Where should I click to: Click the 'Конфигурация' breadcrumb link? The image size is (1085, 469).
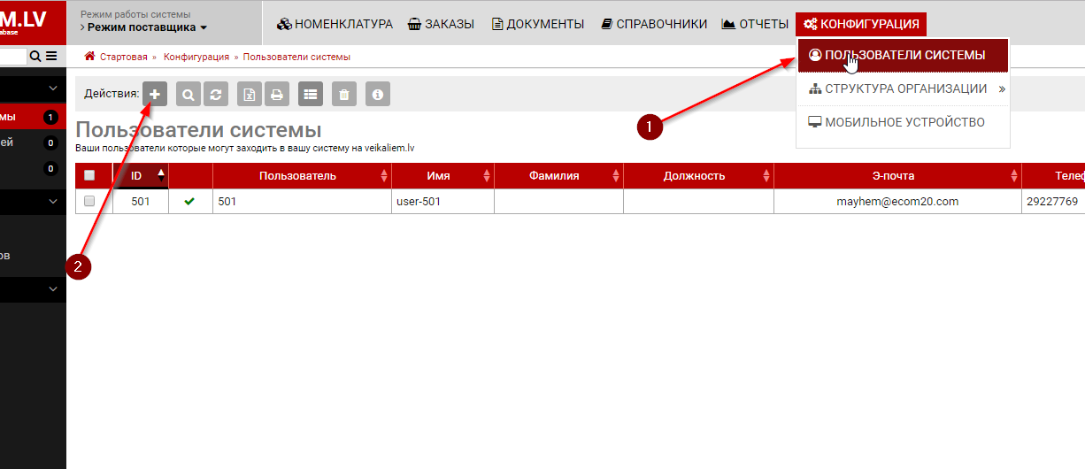(196, 57)
